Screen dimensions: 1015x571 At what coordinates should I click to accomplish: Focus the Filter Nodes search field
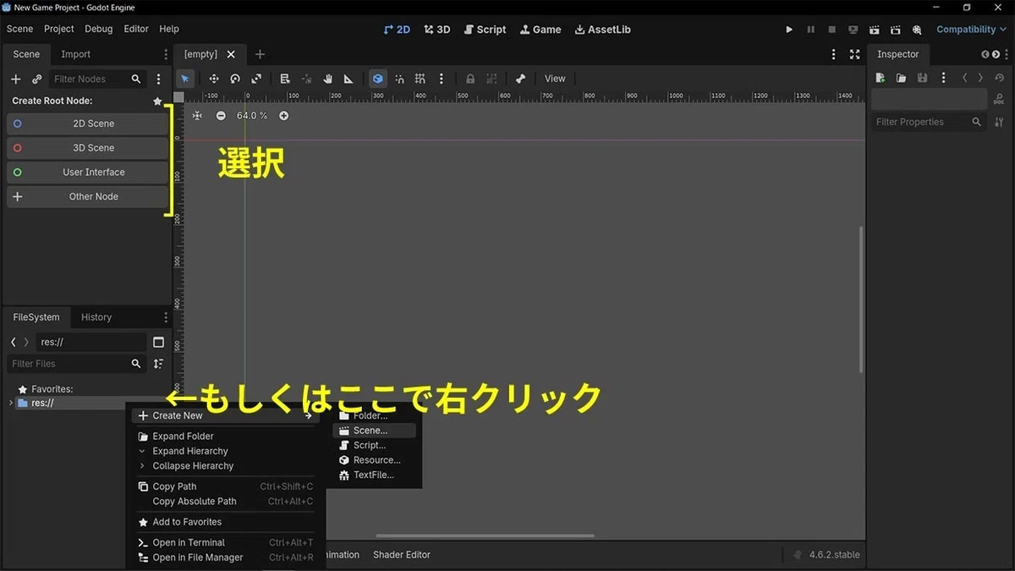point(97,79)
